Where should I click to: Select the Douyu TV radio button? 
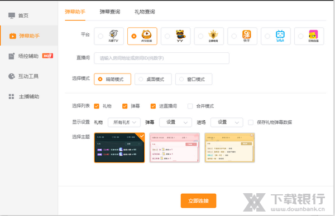100,36
